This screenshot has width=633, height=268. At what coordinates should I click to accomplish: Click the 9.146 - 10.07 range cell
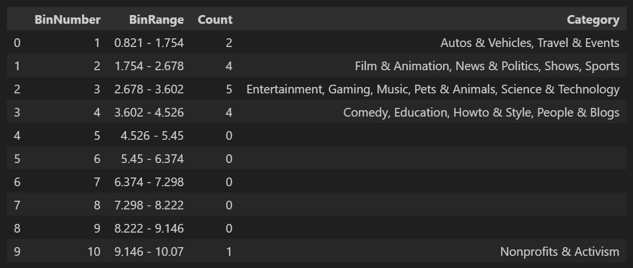(149, 252)
